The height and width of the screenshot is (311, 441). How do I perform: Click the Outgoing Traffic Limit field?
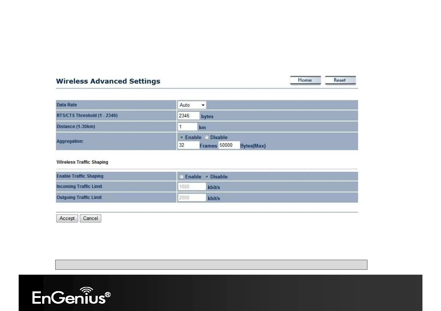192,198
